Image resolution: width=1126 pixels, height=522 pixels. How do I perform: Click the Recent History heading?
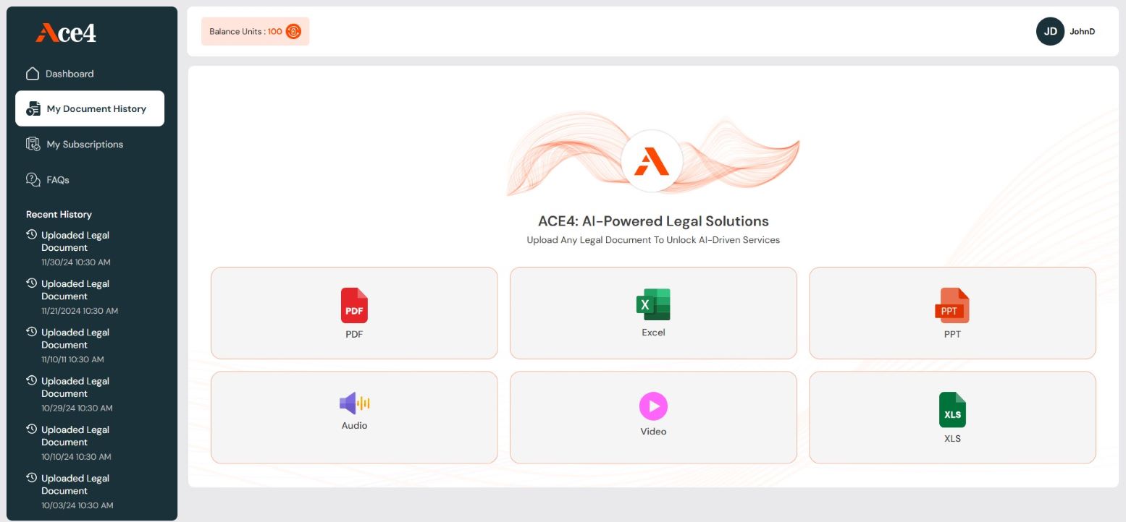click(x=59, y=215)
